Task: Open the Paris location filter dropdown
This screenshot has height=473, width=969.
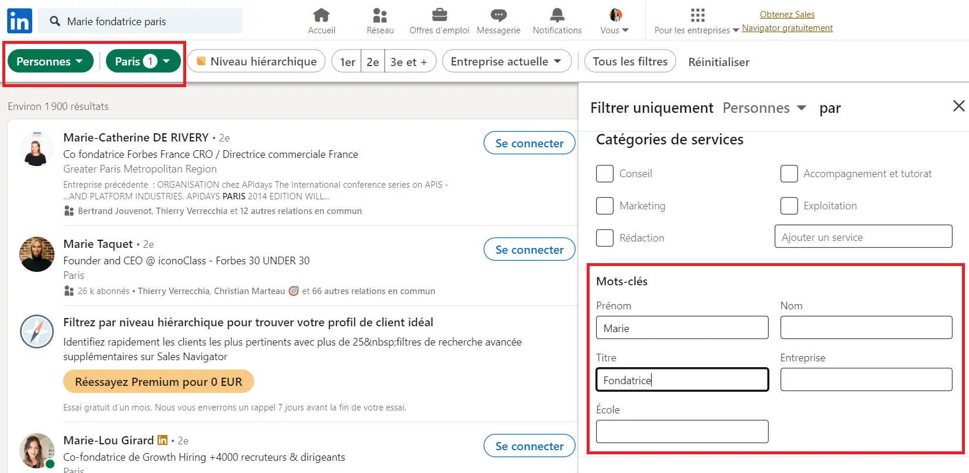Action: [x=143, y=61]
